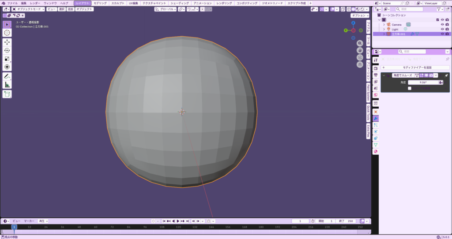
Task: Open the ファイル menu
Action: tap(12, 3)
